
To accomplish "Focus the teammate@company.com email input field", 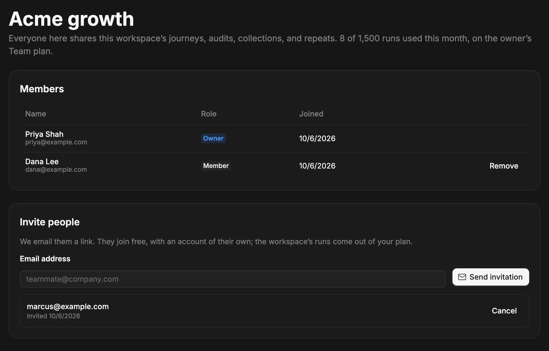I will (233, 279).
